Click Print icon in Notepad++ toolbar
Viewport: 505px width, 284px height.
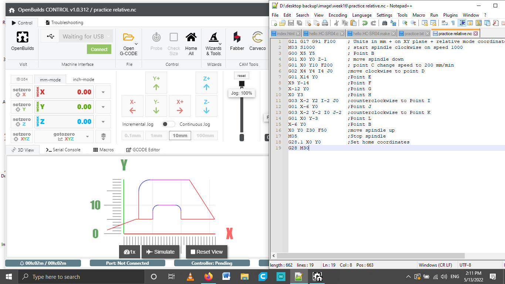pos(325,23)
